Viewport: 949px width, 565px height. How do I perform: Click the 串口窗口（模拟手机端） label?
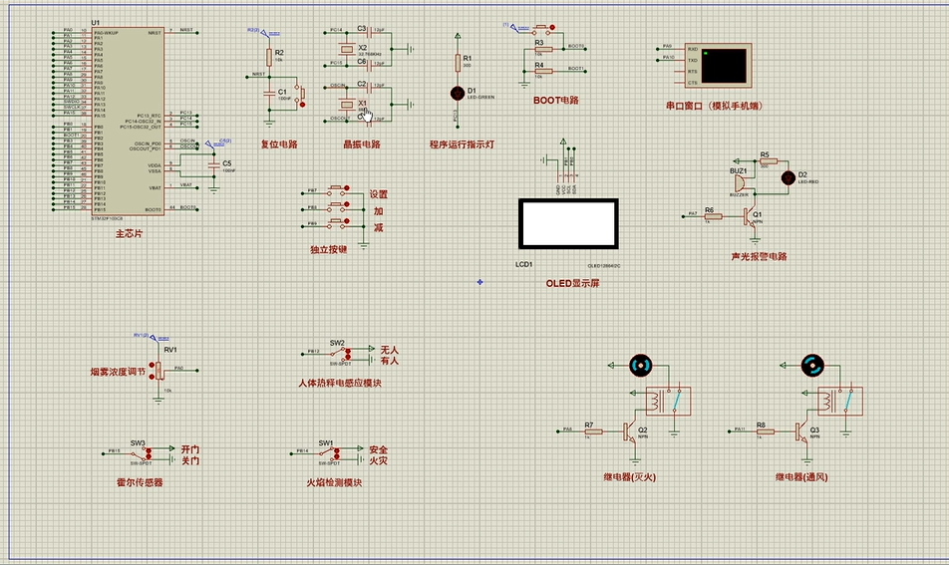tap(714, 106)
